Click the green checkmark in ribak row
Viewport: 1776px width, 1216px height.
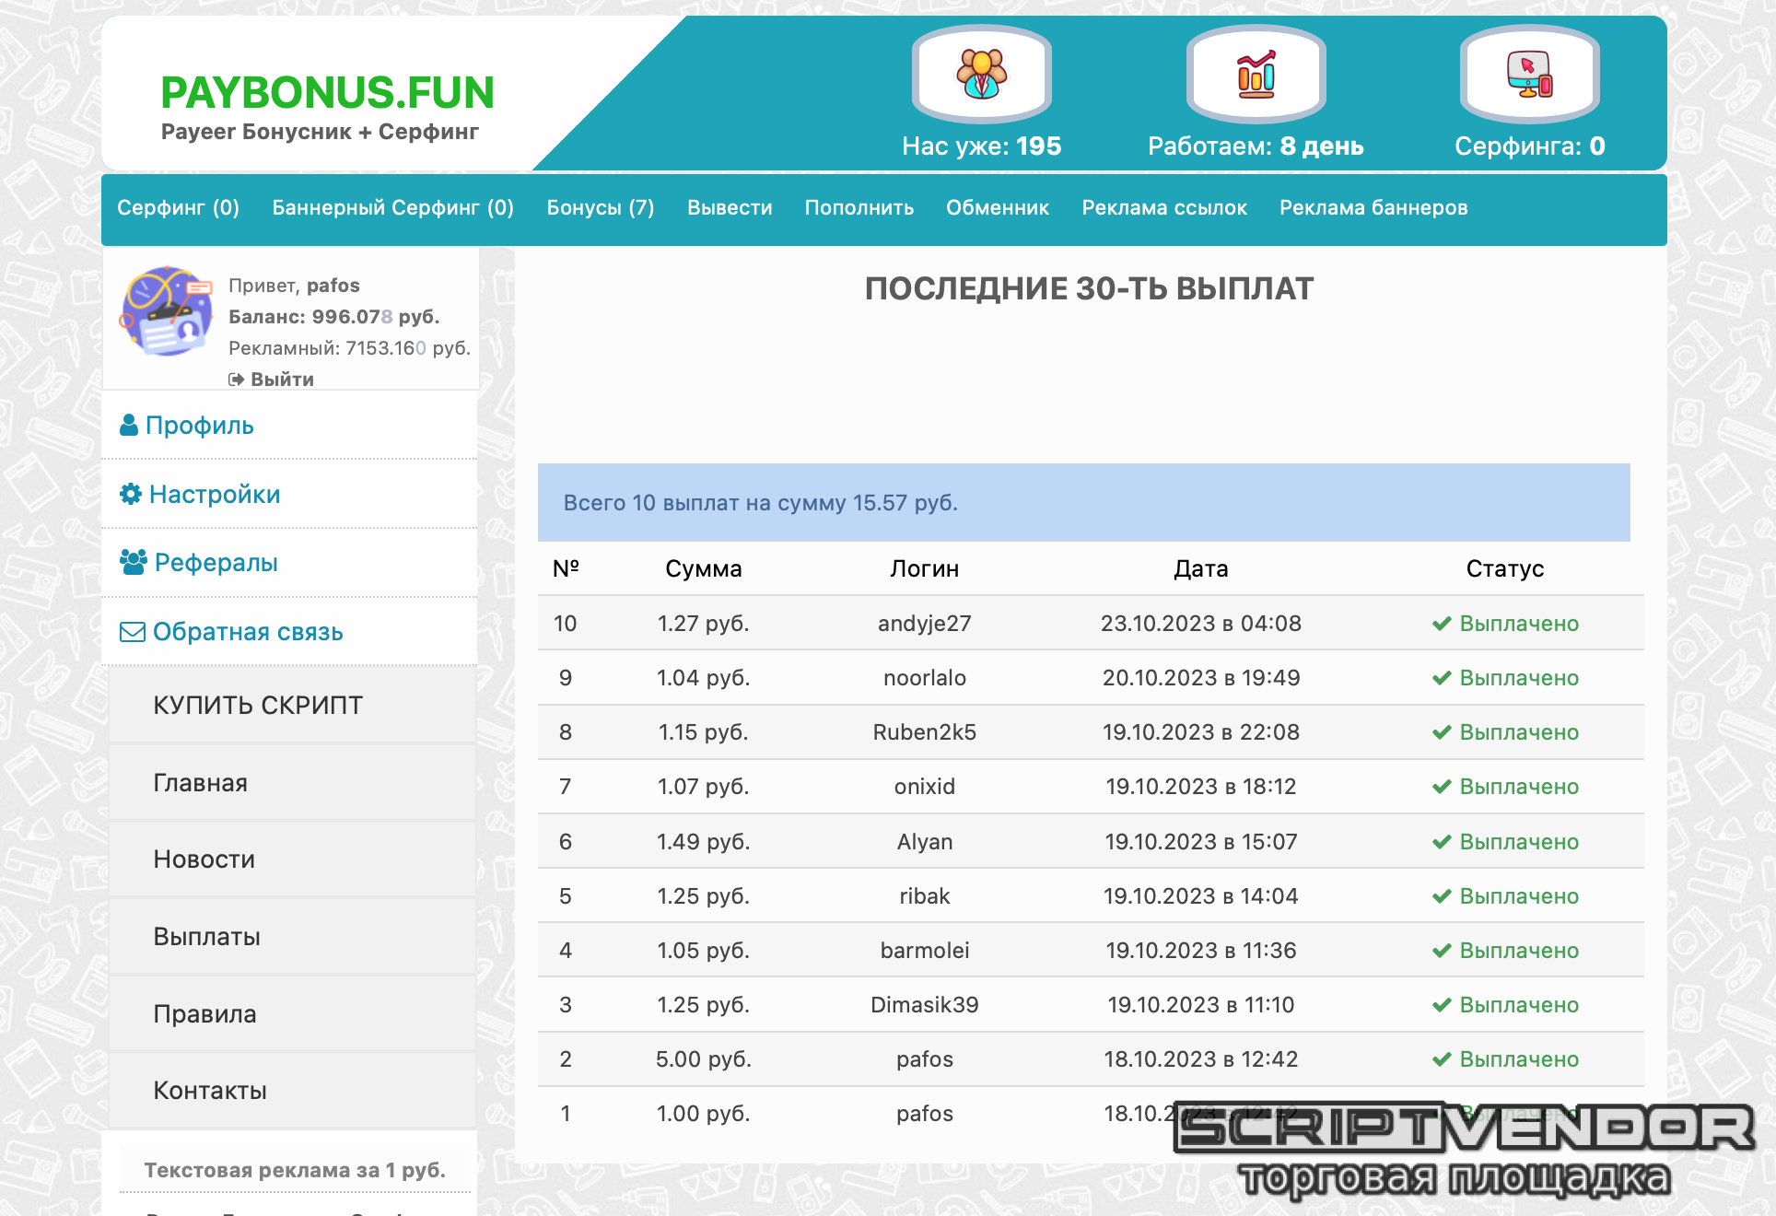click(x=1443, y=896)
